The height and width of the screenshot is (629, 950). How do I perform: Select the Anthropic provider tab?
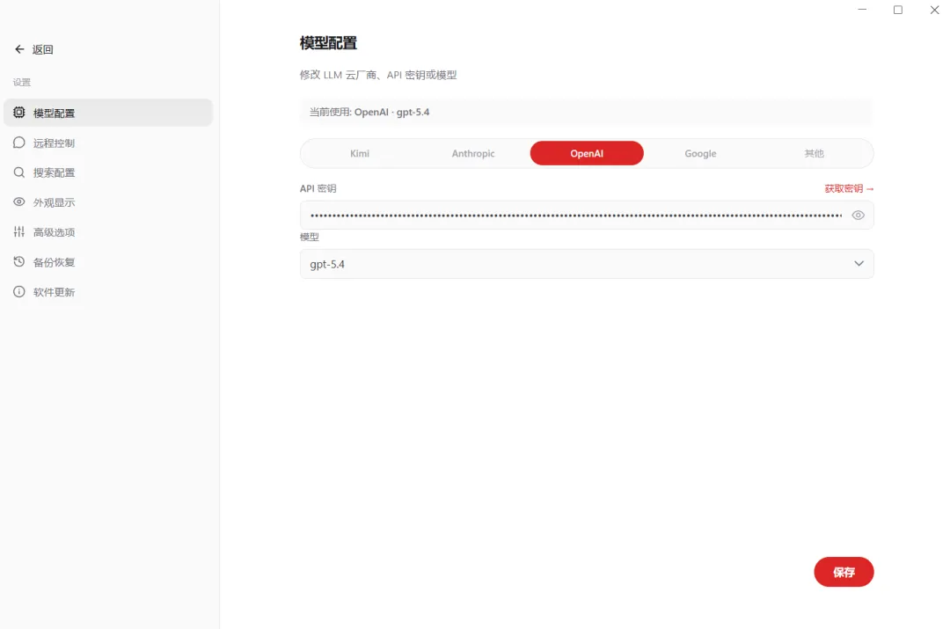pyautogui.click(x=473, y=153)
